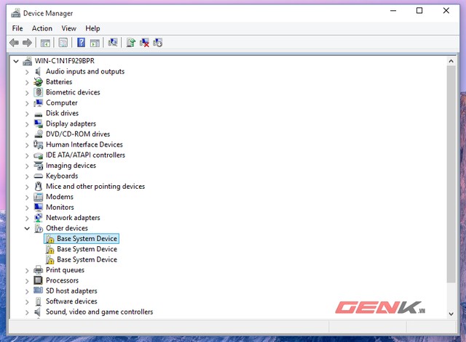Click the vertical scrollbar down arrow
This screenshot has width=466, height=342.
pos(451,313)
